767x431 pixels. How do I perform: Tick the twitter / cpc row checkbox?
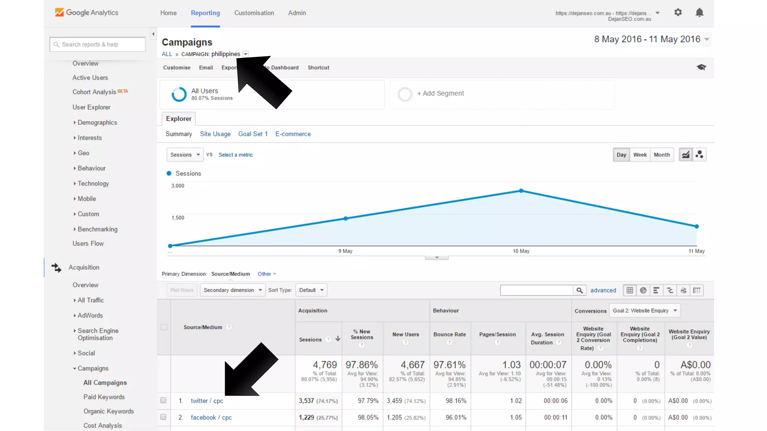(x=163, y=400)
